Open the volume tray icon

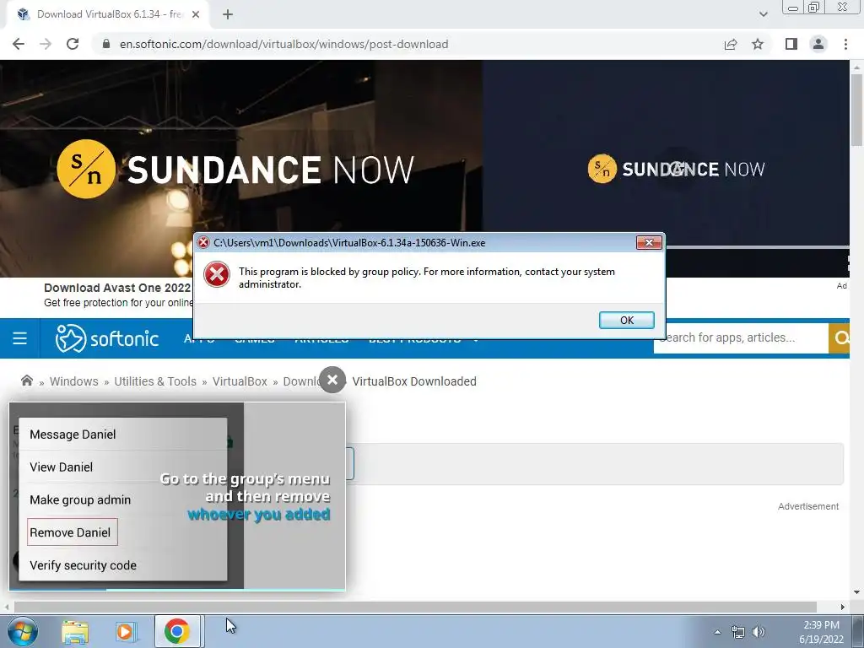coord(759,632)
